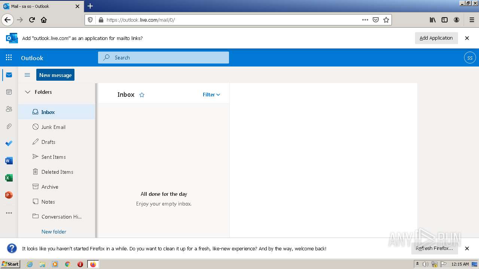Click the Outlook brand title
The image size is (479, 269).
(32, 58)
